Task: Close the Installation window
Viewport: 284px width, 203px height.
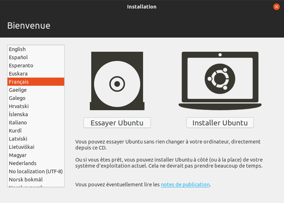Action: [276, 7]
